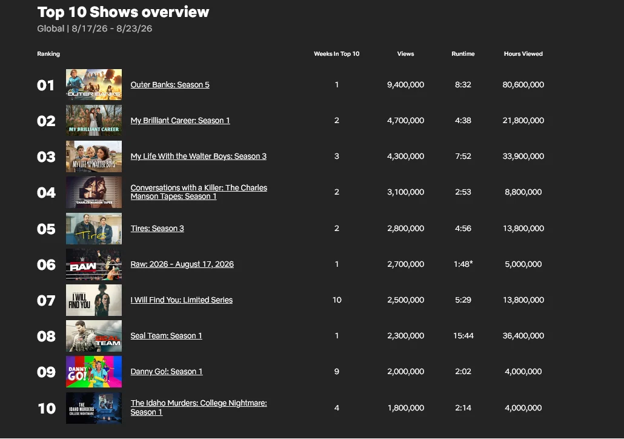
Task: Click hours viewed 80,600,000
Action: click(523, 84)
